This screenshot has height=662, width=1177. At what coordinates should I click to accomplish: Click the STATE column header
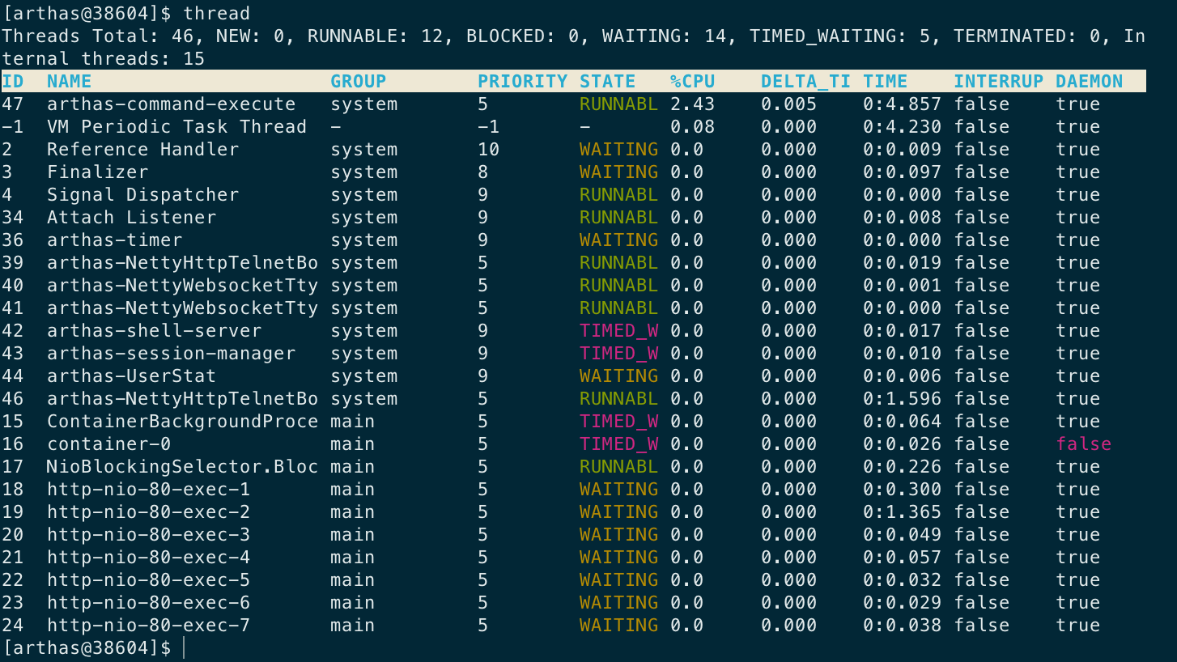coord(608,82)
